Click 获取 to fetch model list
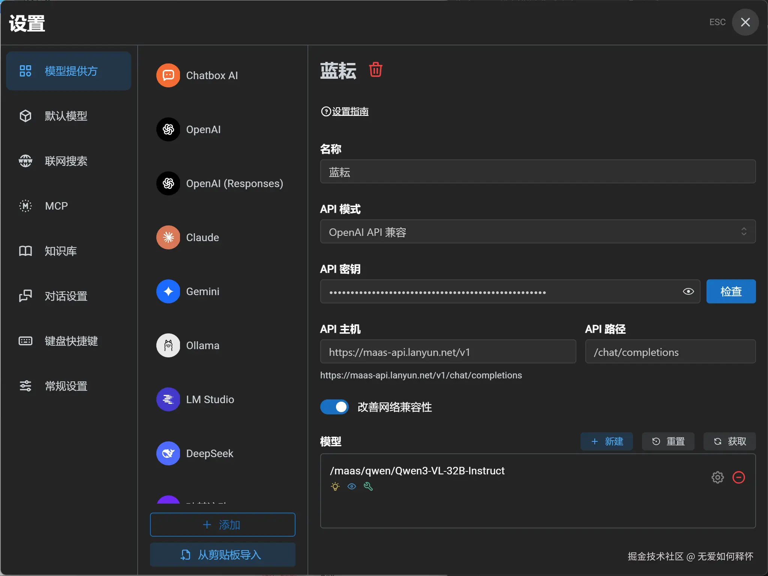Viewport: 768px width, 576px height. tap(729, 441)
